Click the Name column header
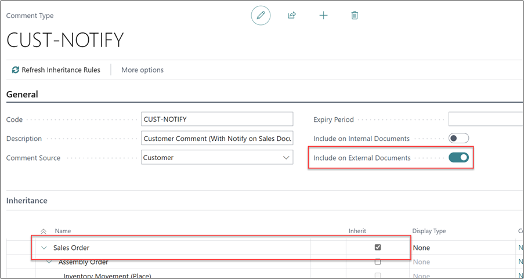 63,231
